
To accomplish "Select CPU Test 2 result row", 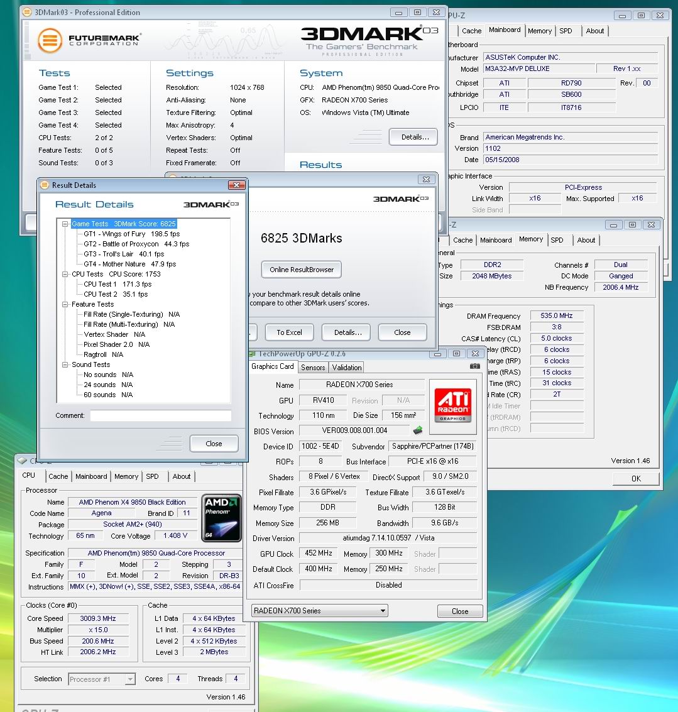I will pos(116,294).
